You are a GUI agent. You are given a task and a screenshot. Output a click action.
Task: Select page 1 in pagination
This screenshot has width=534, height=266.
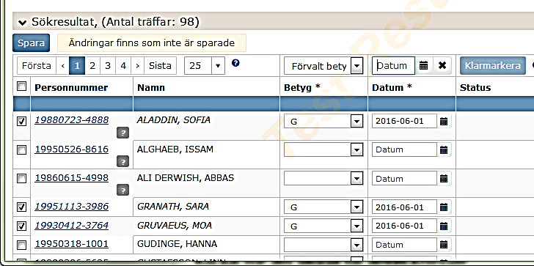click(77, 65)
